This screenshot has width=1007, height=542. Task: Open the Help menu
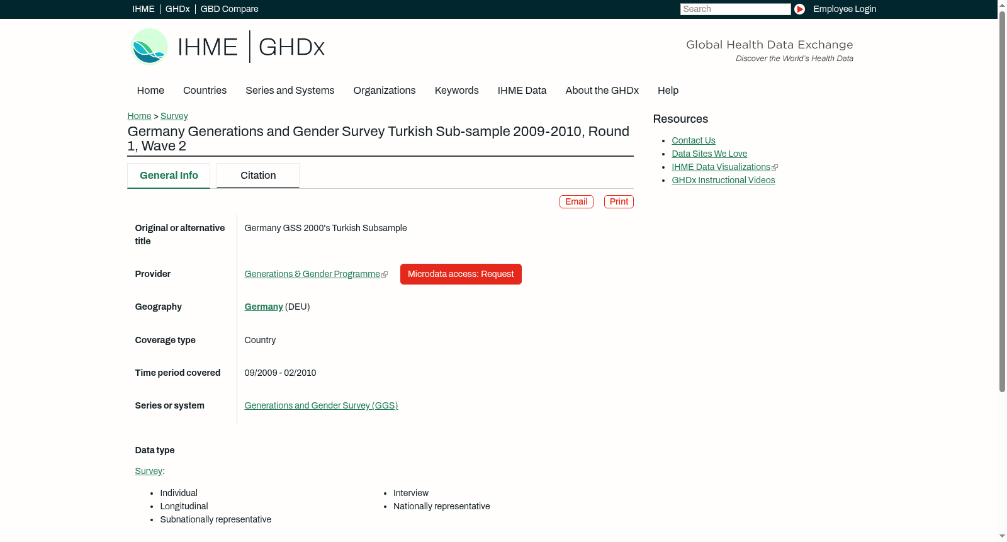668,91
